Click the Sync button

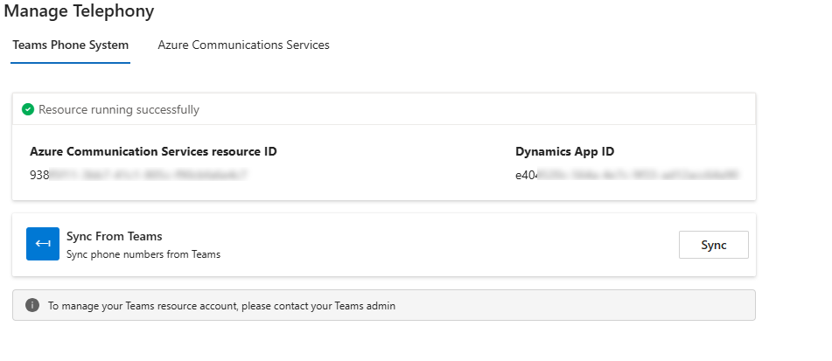[x=714, y=245]
